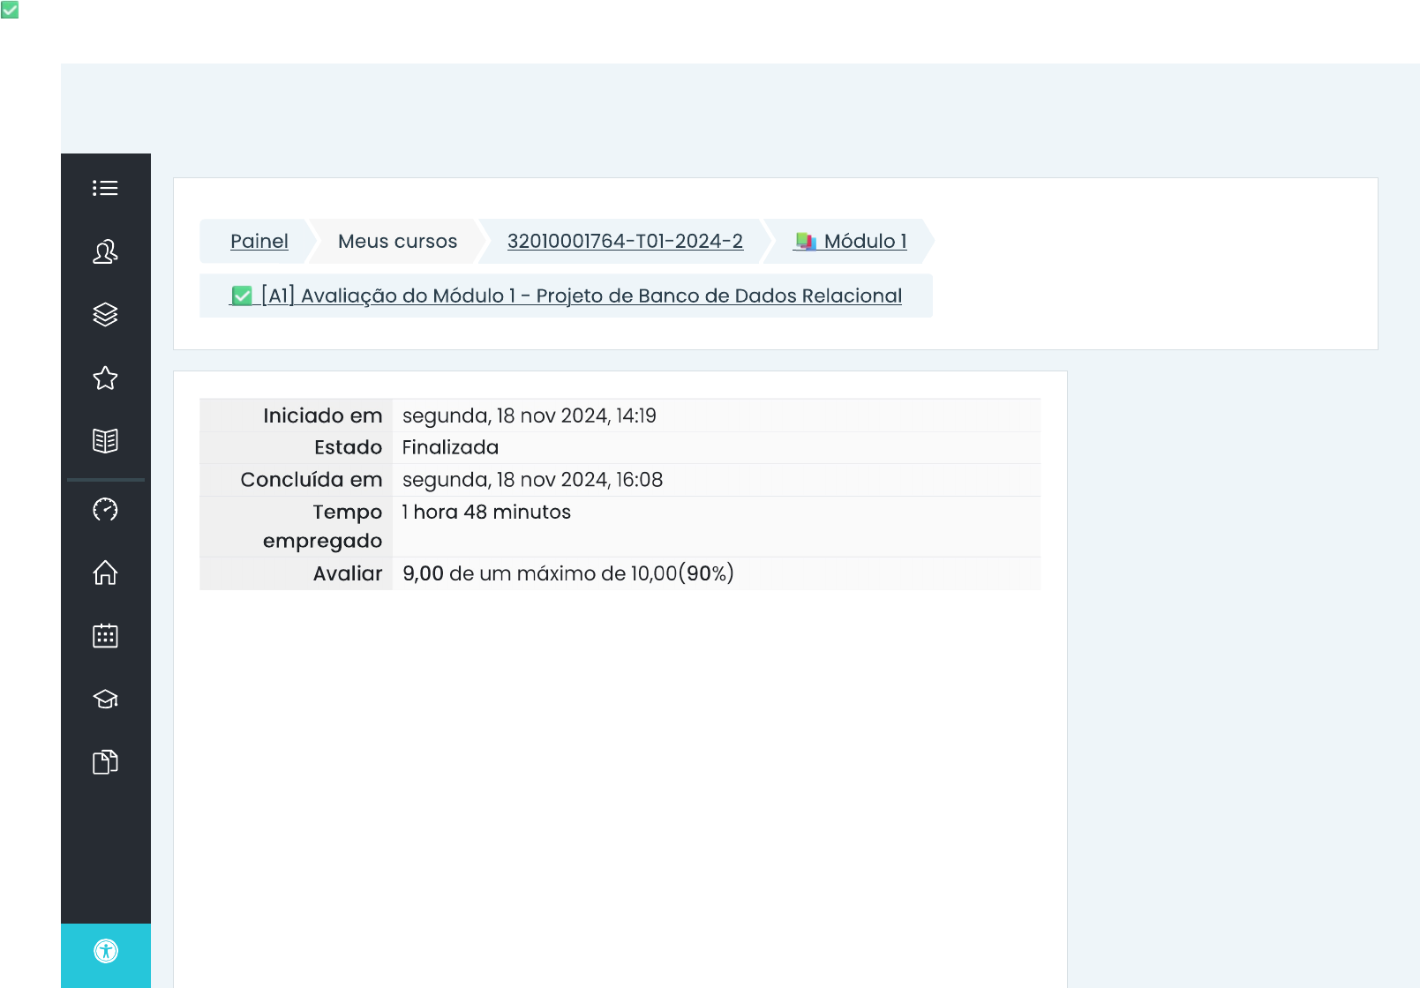
Task: Open the accessibility options button
Action: click(106, 951)
